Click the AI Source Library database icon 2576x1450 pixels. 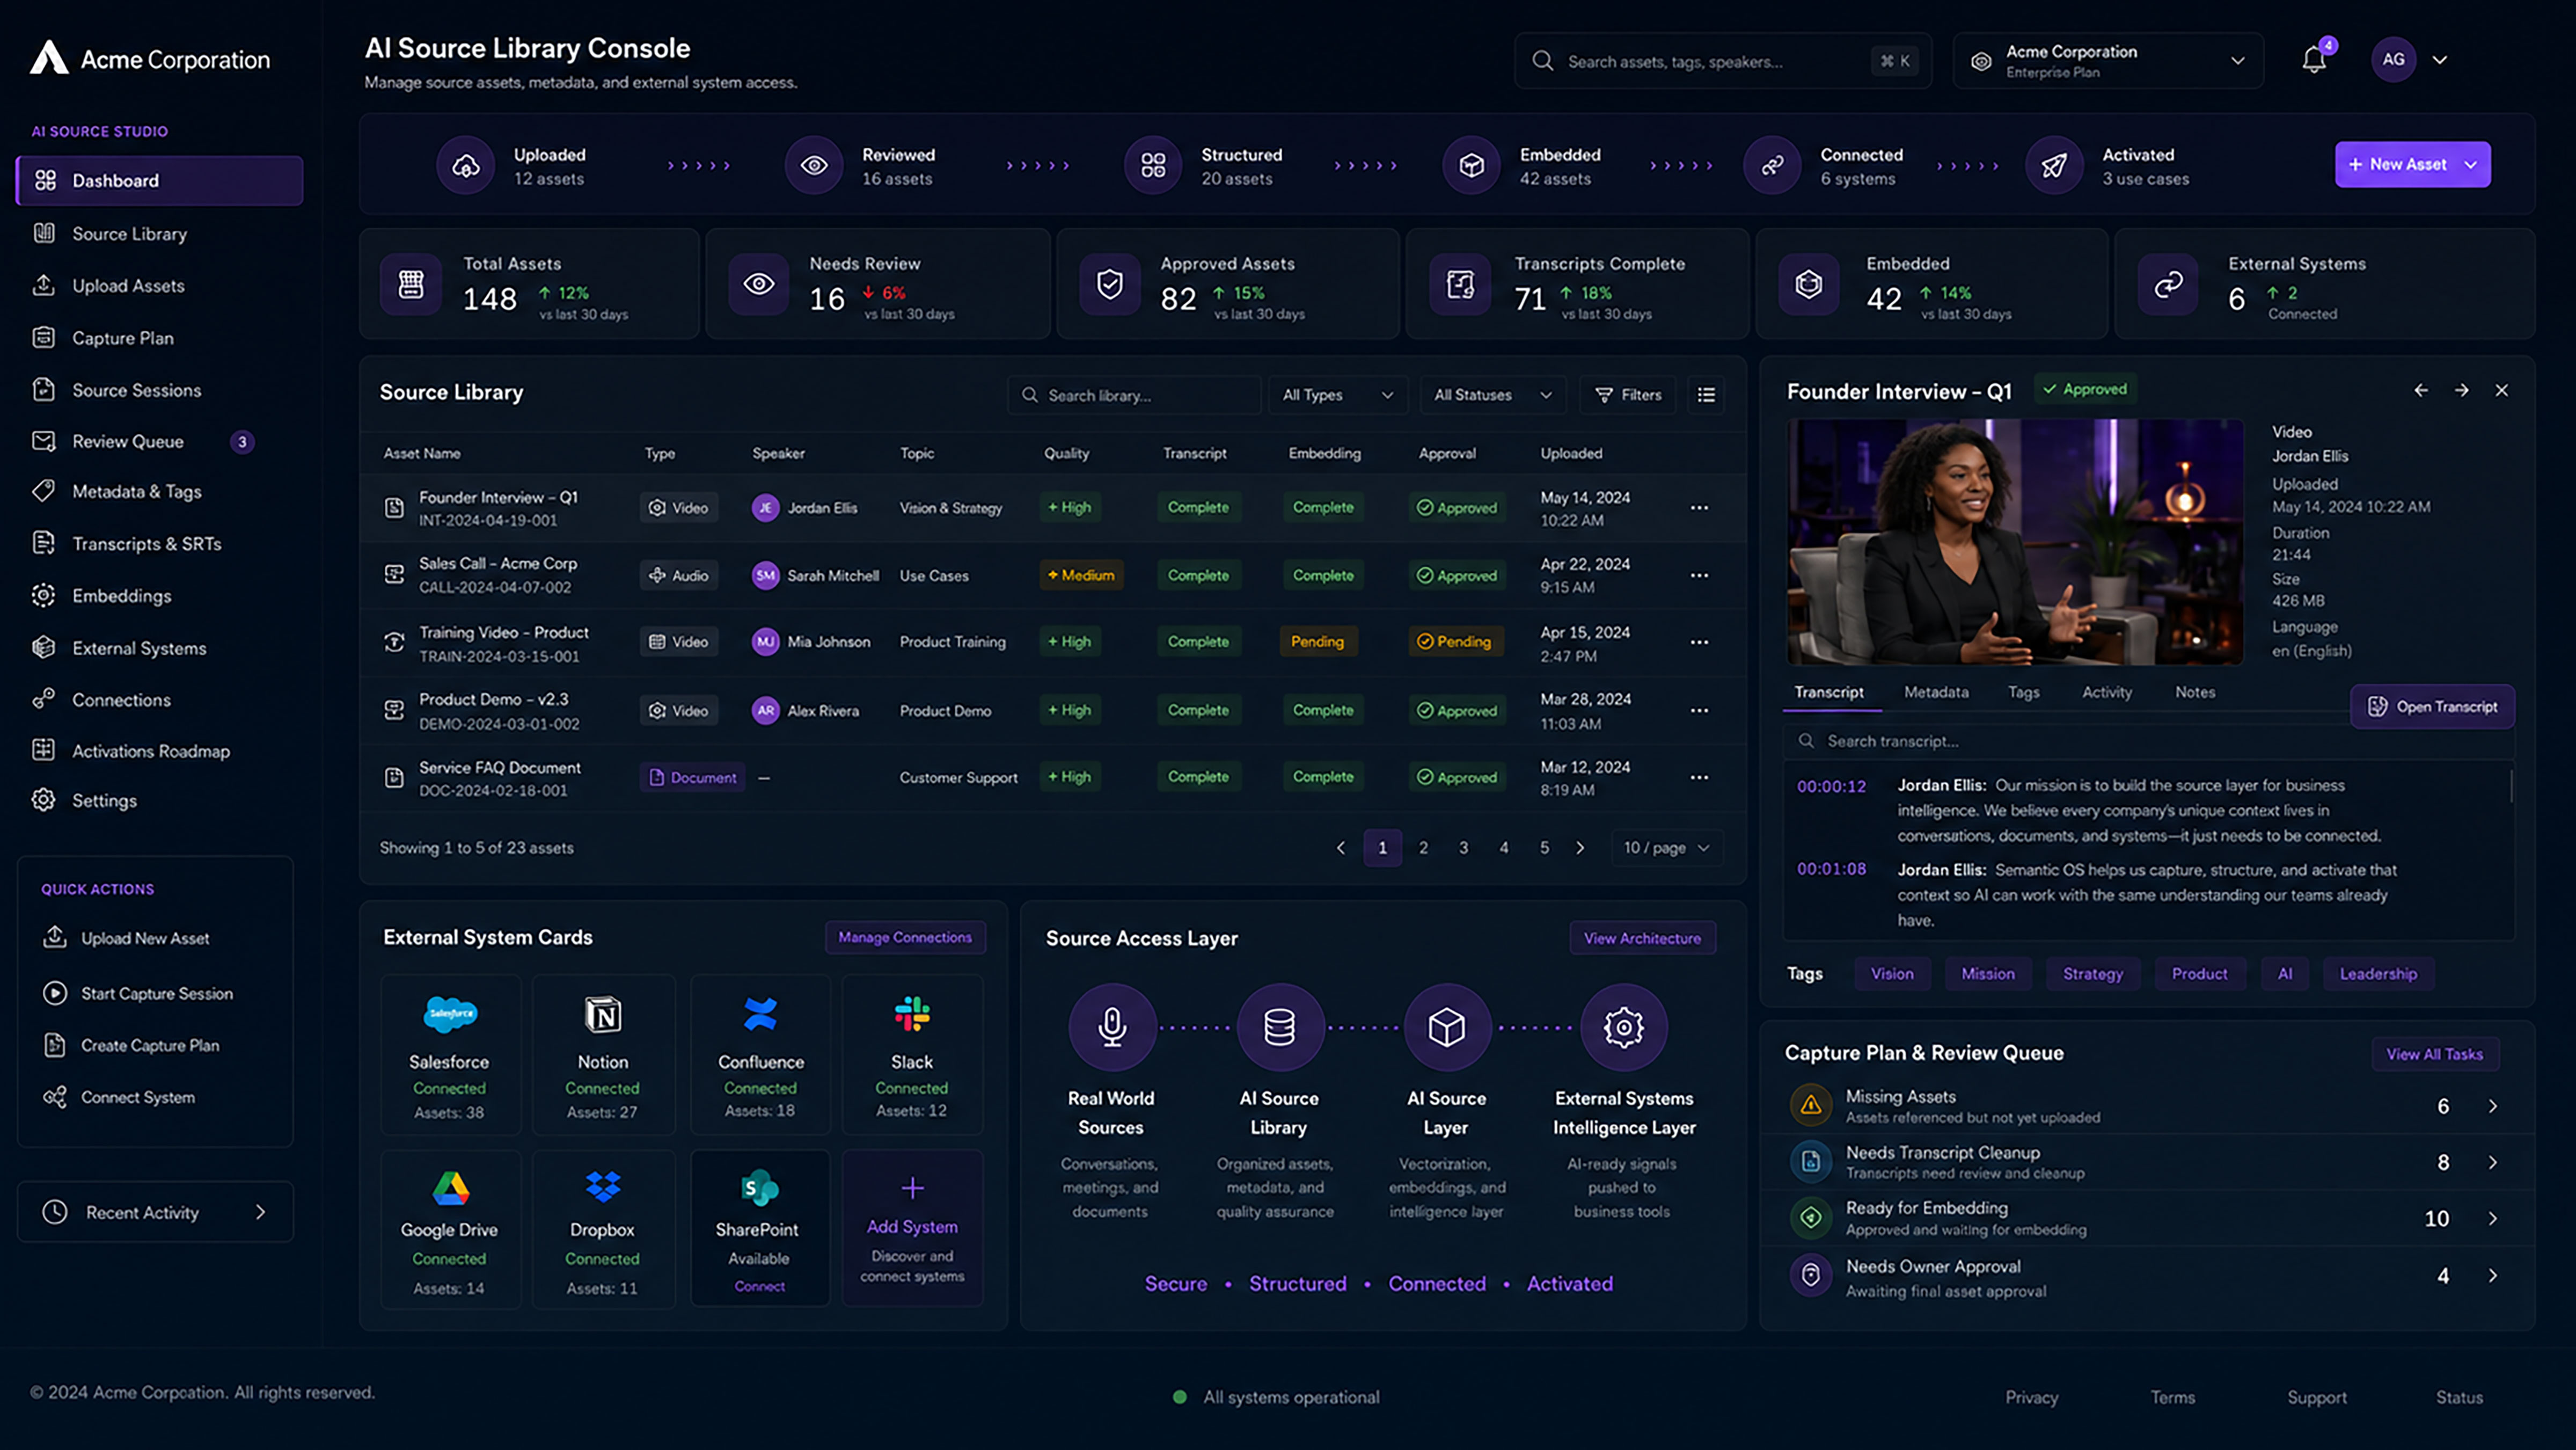1280,1027
